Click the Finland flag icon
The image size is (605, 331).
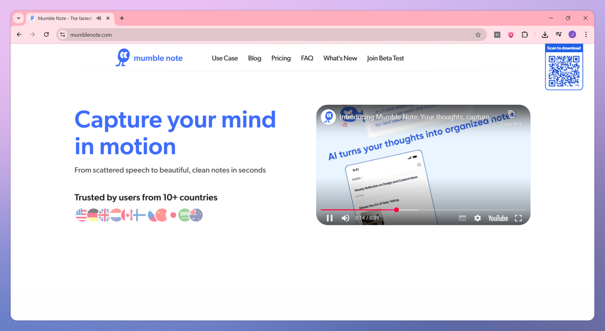click(x=139, y=216)
